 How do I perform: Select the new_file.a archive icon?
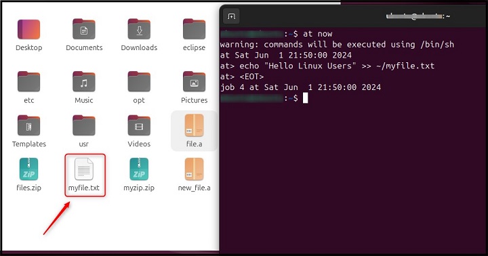click(x=195, y=169)
